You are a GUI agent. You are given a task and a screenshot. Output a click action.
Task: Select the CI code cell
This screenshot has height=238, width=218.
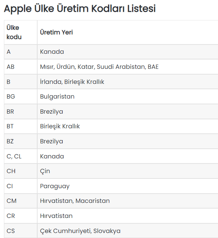(x=21, y=186)
